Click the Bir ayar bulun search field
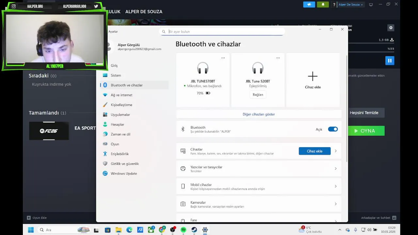The image size is (418, 235). pyautogui.click(x=222, y=32)
